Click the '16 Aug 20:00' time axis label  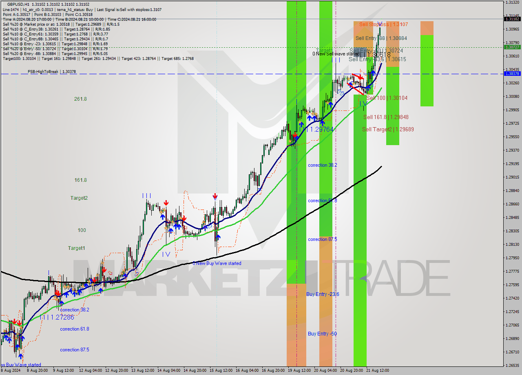[x=274, y=371]
